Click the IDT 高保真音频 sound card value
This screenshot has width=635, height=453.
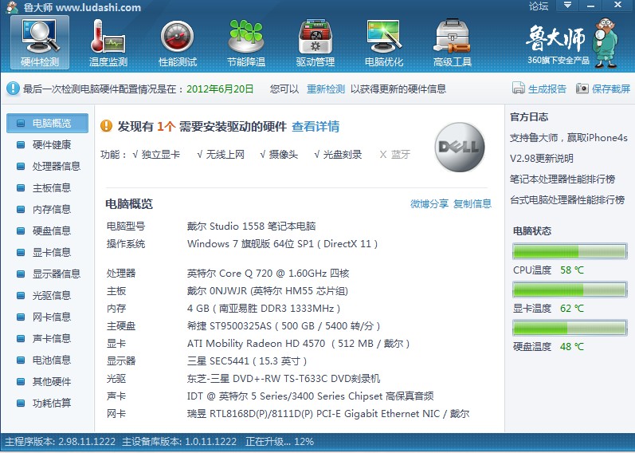coord(310,396)
